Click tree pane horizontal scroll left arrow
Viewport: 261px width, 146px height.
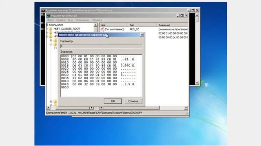click(x=48, y=108)
